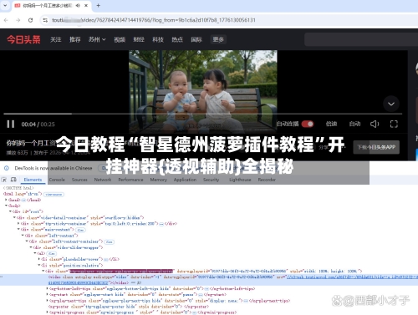Screen dimensions: 418x315
Task: Open the 自动 video quality option
Action: coord(354,124)
